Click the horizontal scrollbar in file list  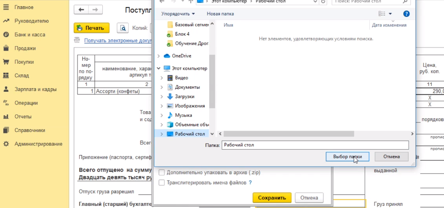(x=288, y=134)
